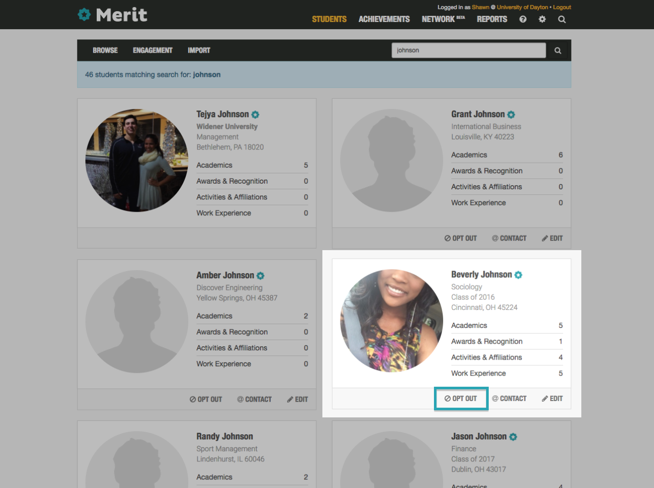654x488 pixels.
Task: Click the Shawn user link
Action: (x=480, y=7)
